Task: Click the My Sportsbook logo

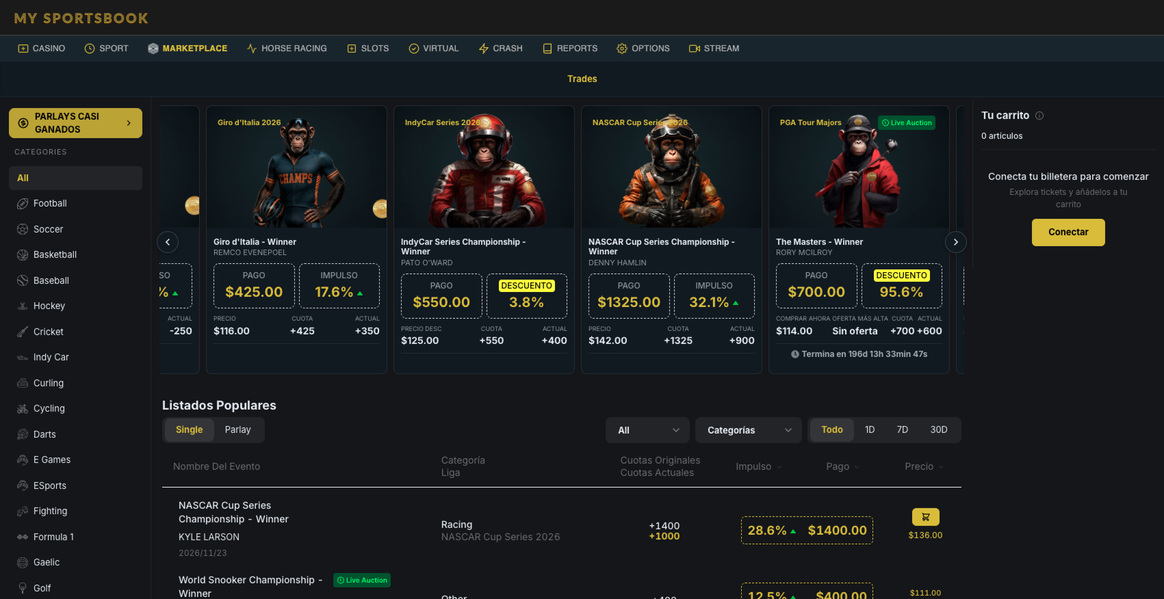Action: (81, 18)
